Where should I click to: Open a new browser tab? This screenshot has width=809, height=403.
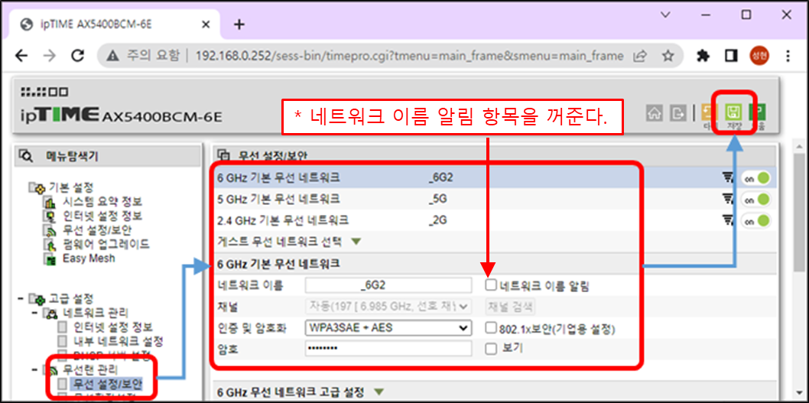[239, 24]
